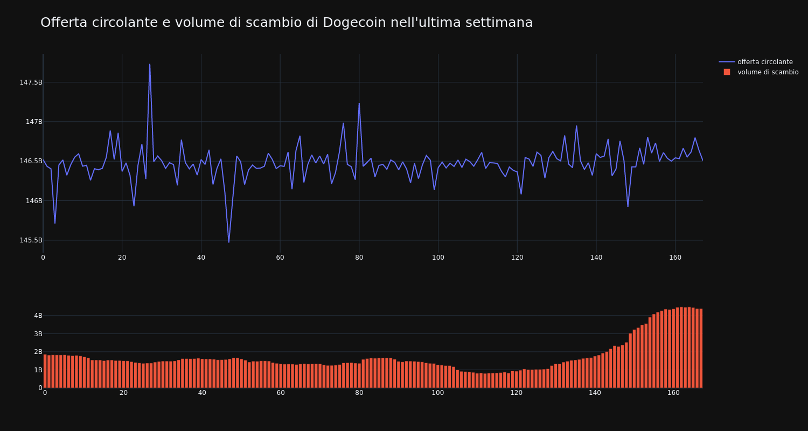Viewport: 808px width, 431px height.
Task: Click the 1B label on volume chart
Action: point(38,370)
